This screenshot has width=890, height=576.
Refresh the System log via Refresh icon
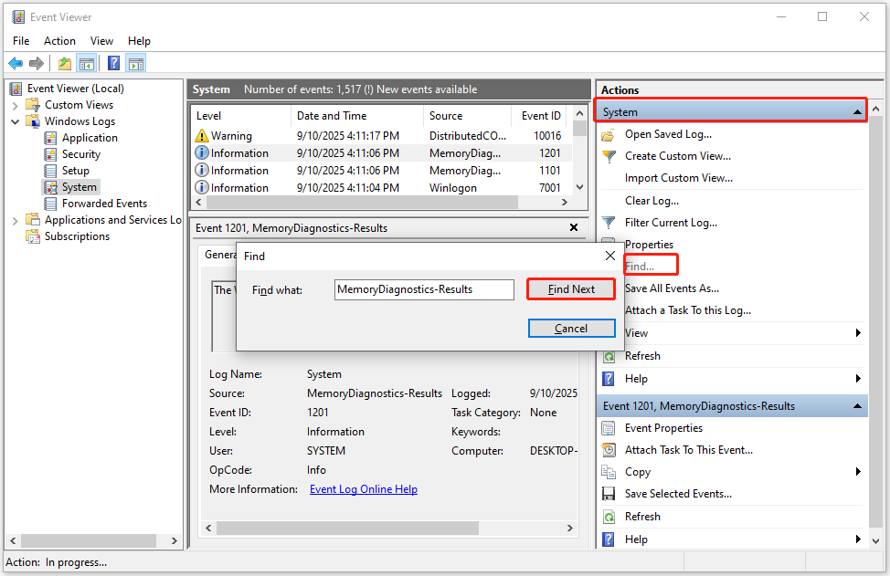609,355
